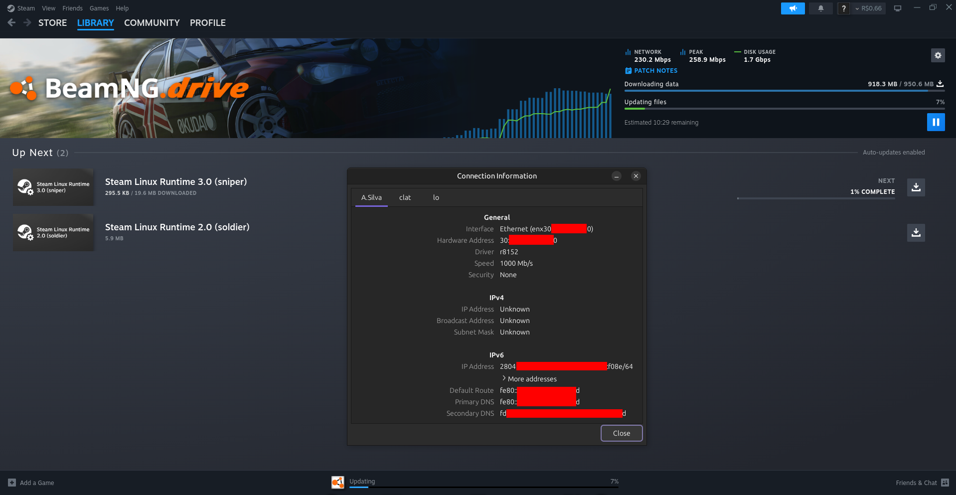Select the A.Silva connection tab
The image size is (956, 495).
click(x=371, y=198)
